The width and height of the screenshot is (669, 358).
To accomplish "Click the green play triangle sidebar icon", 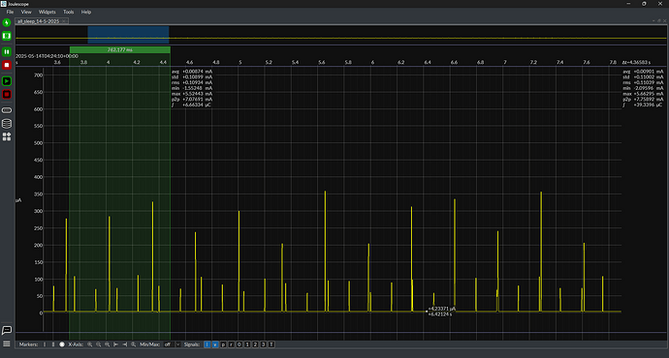I will [x=7, y=81].
